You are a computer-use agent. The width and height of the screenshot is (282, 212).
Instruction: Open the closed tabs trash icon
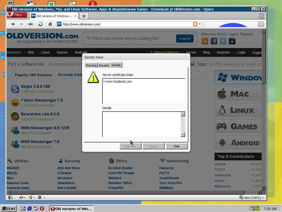click(261, 16)
